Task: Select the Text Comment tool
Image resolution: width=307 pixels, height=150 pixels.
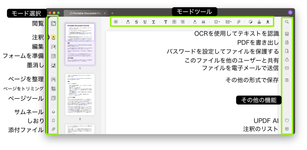Action: coord(165,22)
